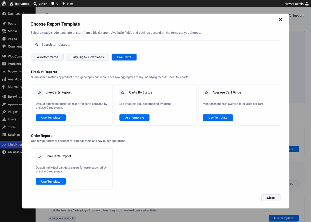This screenshot has width=311, height=222.
Task: Click the Settings icon in sidebar
Action: pos(4,135)
